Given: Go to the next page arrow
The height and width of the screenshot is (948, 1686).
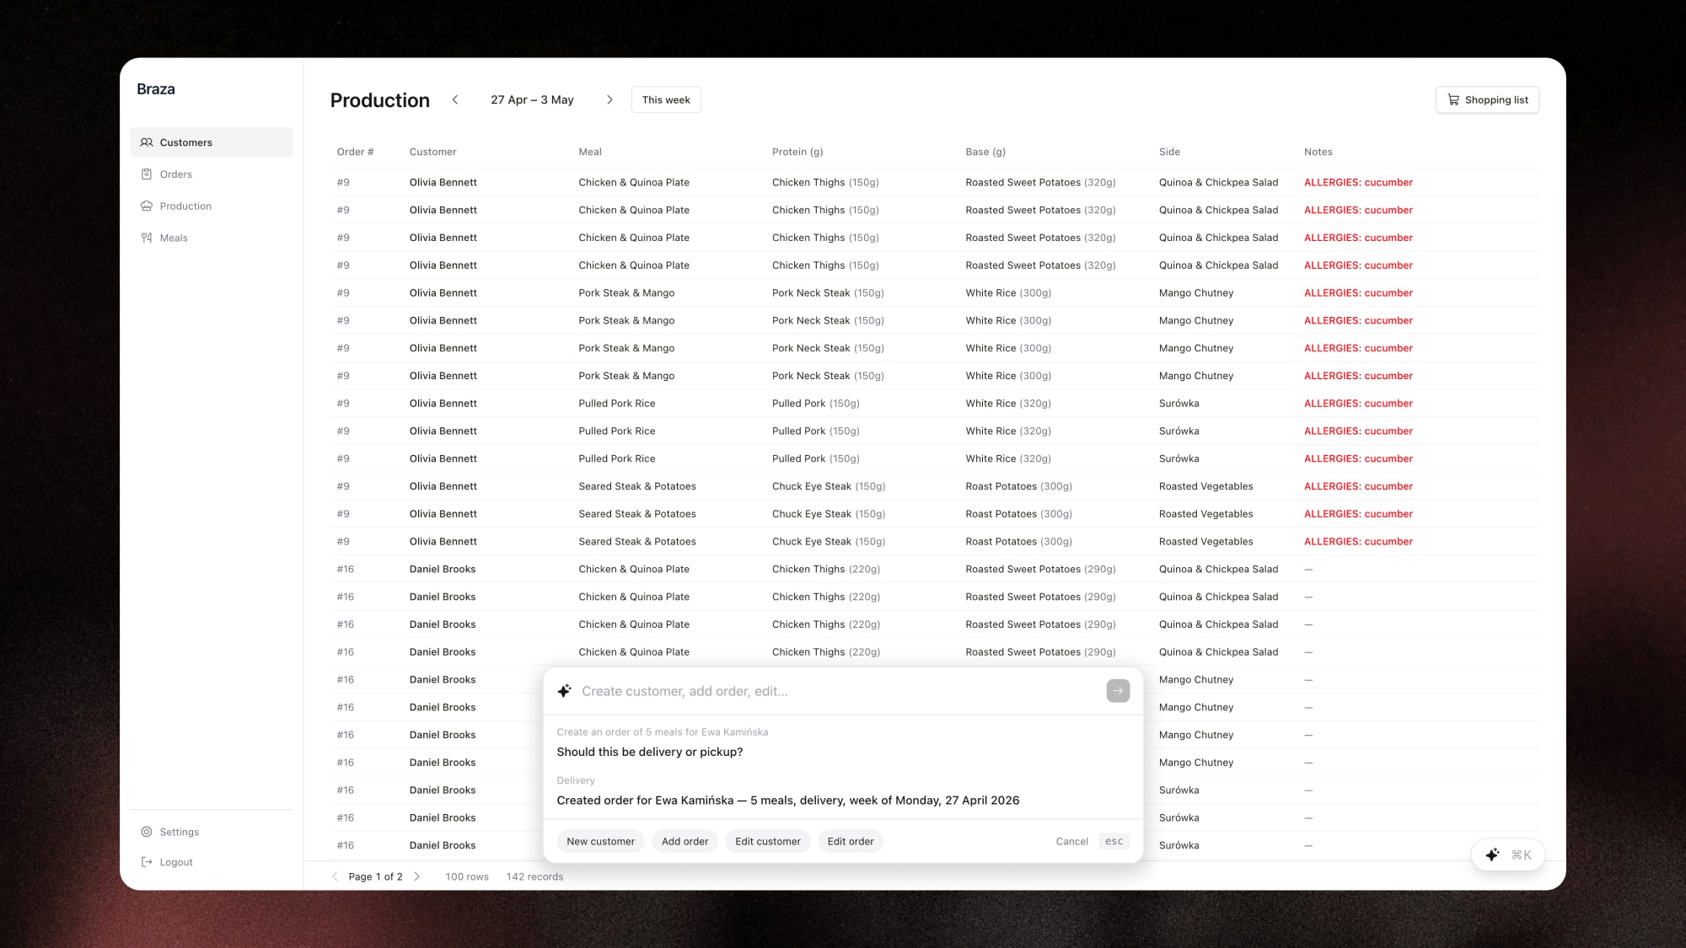Looking at the screenshot, I should pos(416,876).
